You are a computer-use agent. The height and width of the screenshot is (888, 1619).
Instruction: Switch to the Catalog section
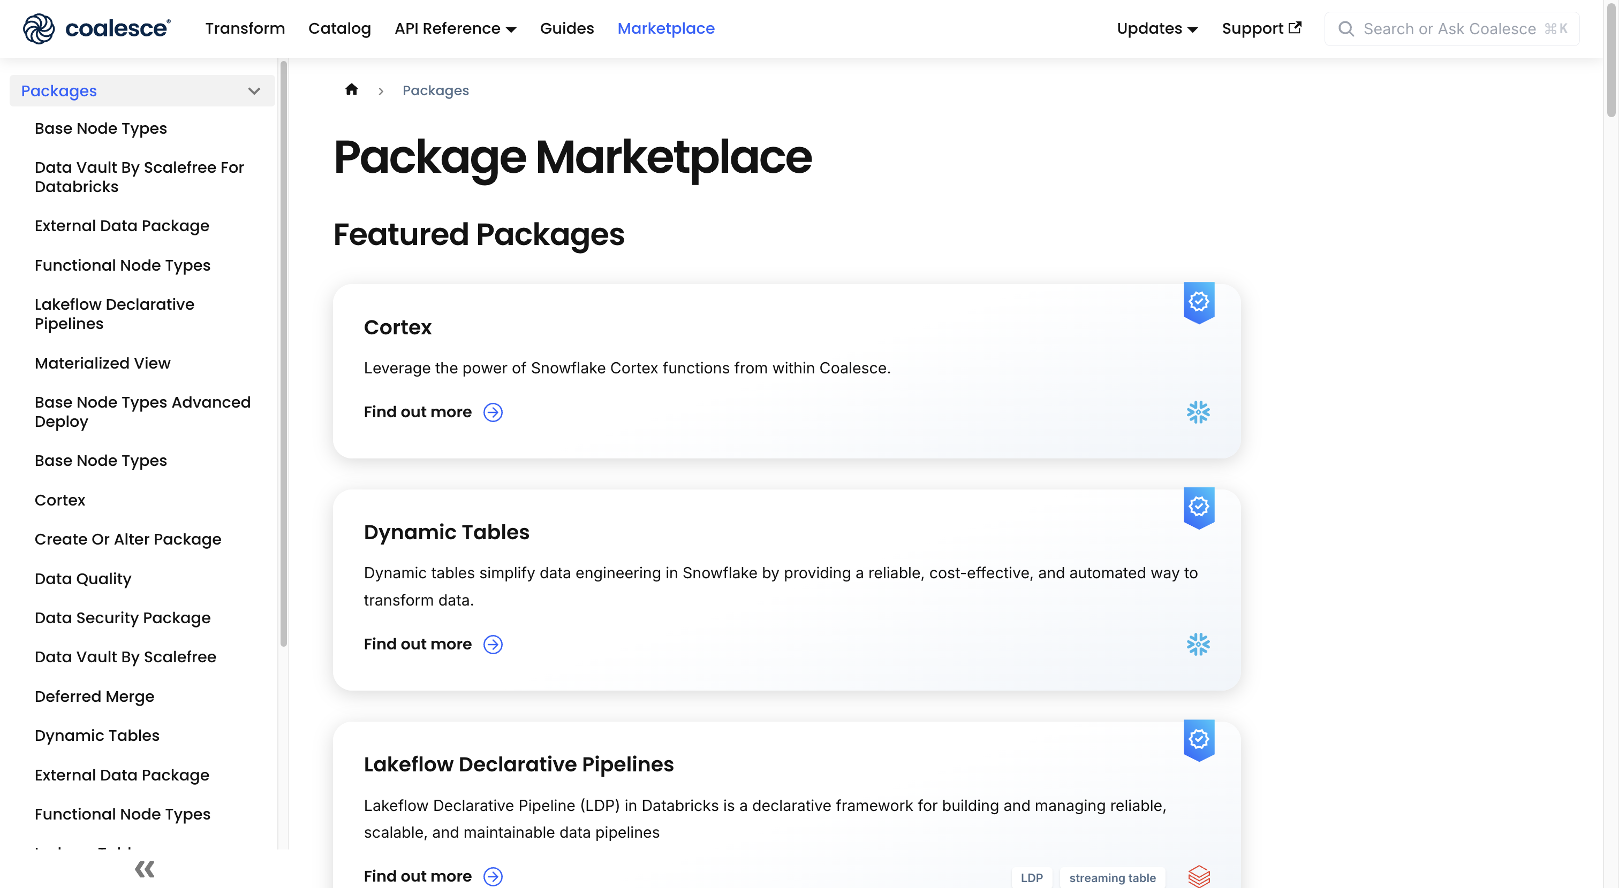coord(339,28)
